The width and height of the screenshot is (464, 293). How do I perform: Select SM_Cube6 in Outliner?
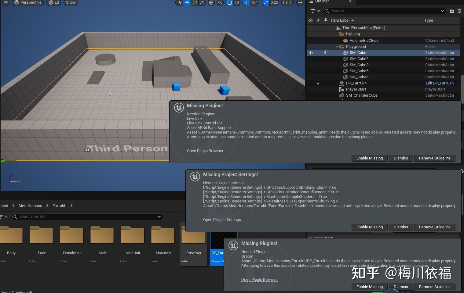359,77
